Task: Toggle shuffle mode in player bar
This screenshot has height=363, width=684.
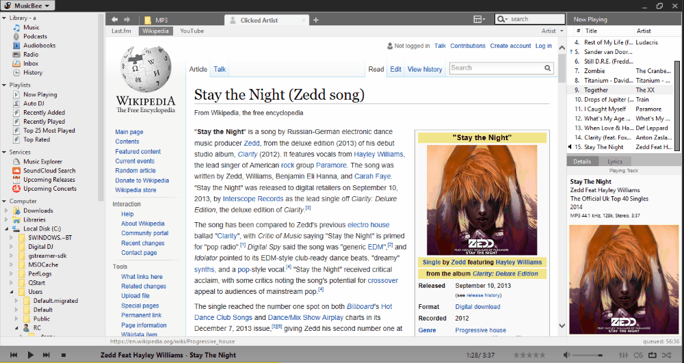Action: [x=666, y=355]
